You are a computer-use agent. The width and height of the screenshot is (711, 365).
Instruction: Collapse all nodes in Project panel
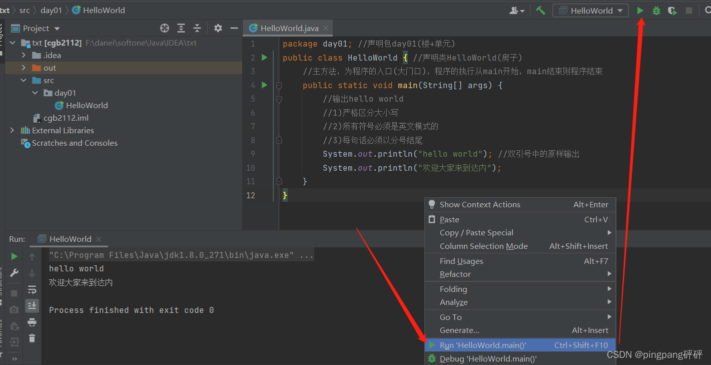(197, 28)
